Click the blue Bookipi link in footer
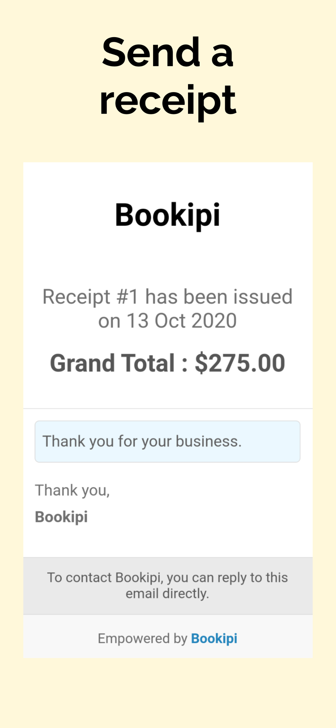Image resolution: width=336 pixels, height=728 pixels. point(214,638)
